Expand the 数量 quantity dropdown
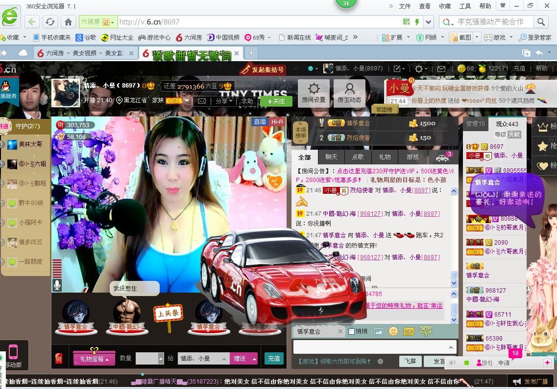This screenshot has height=389, width=557. (x=161, y=359)
